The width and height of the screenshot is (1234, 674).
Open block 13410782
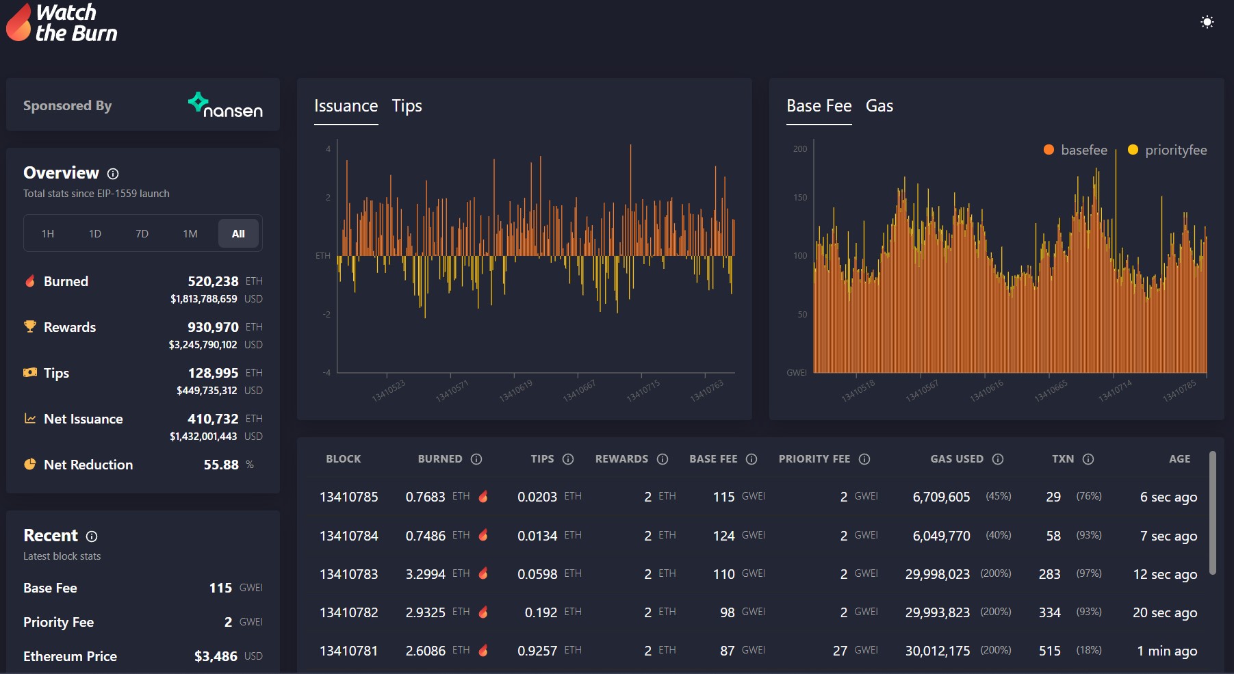[x=349, y=612]
